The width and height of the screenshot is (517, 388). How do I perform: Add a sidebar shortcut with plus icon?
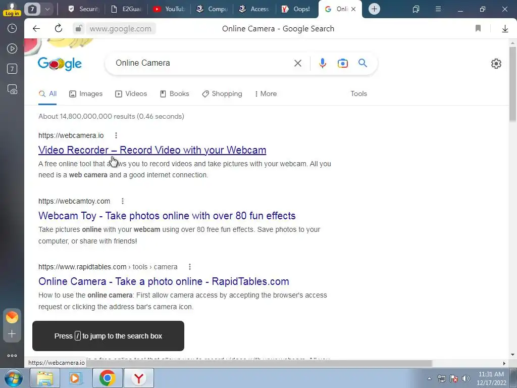click(x=12, y=334)
